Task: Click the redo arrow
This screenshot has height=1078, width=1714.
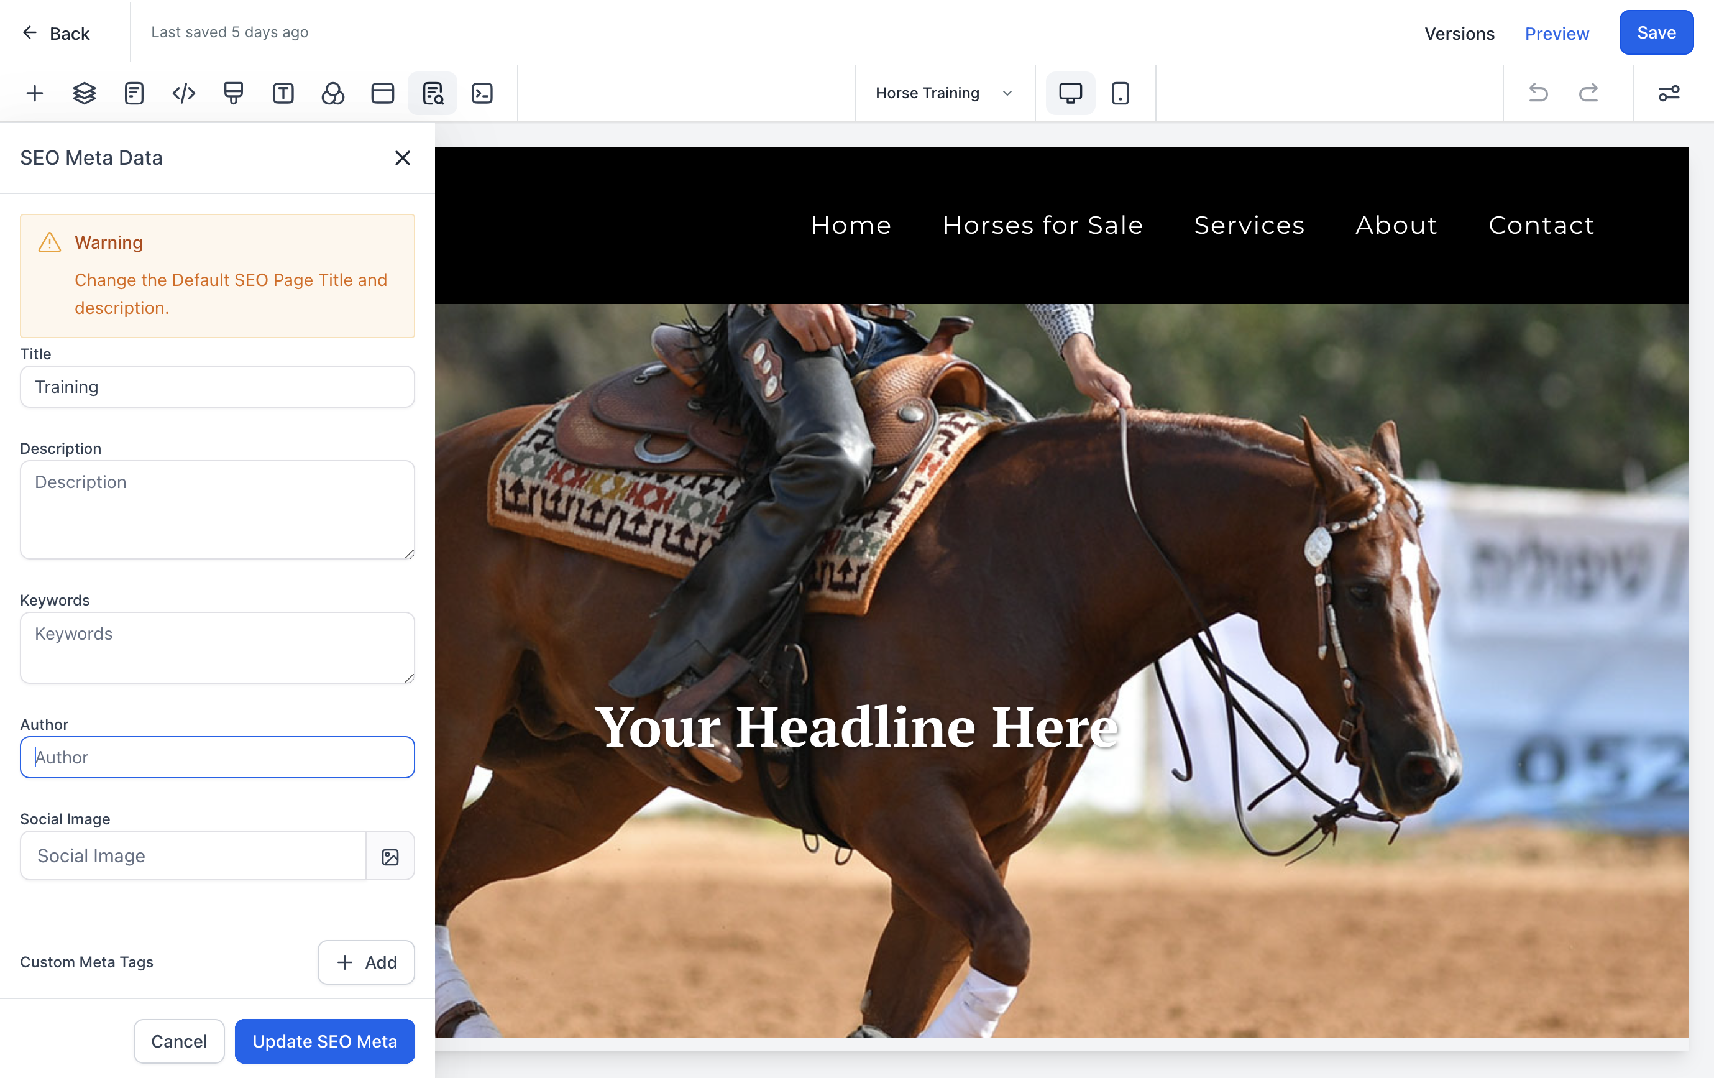Action: click(1588, 93)
